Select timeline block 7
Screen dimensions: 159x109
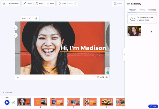tap(121, 102)
